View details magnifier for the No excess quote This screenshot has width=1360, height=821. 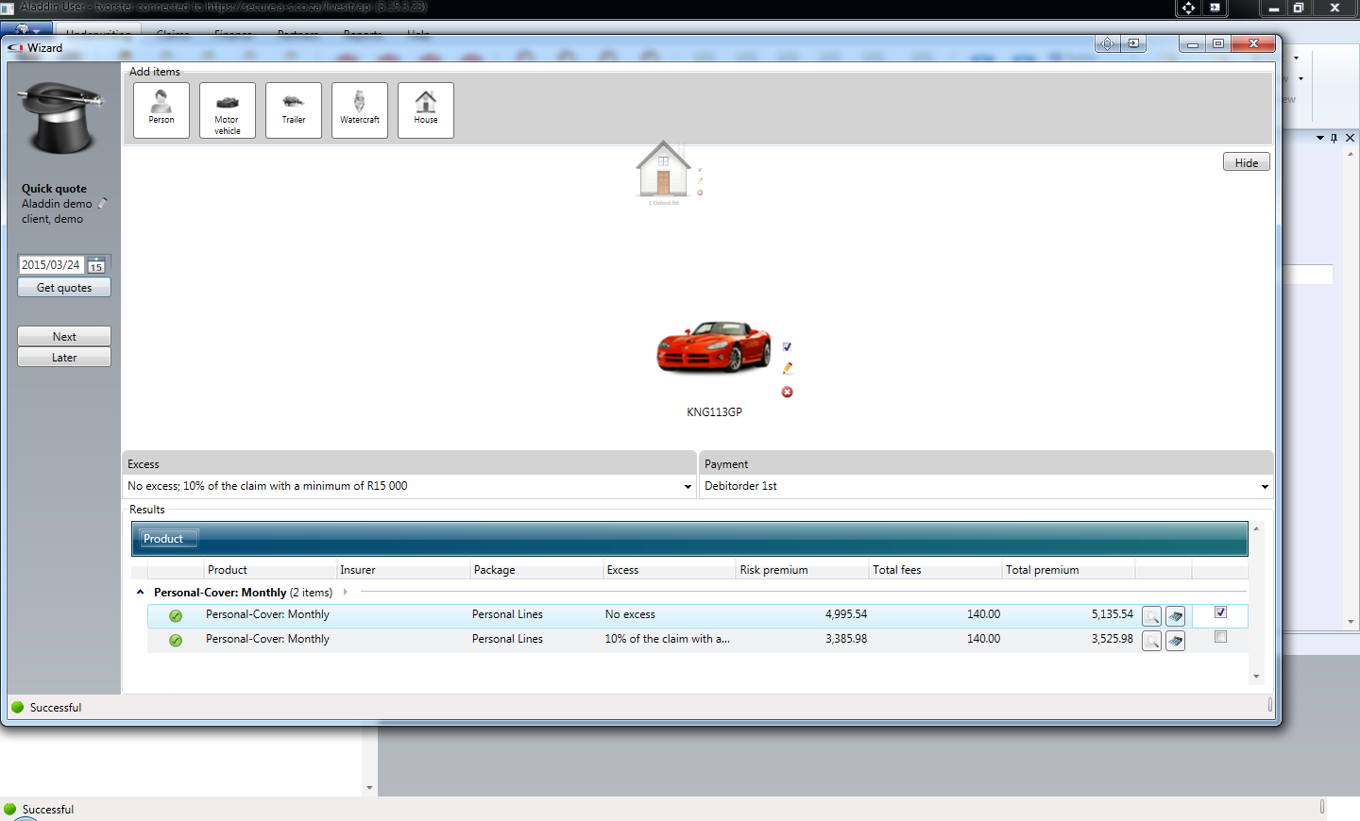[1151, 616]
